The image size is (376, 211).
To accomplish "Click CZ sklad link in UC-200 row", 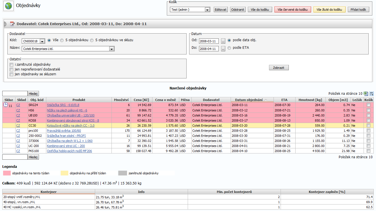I will tap(18, 146).
